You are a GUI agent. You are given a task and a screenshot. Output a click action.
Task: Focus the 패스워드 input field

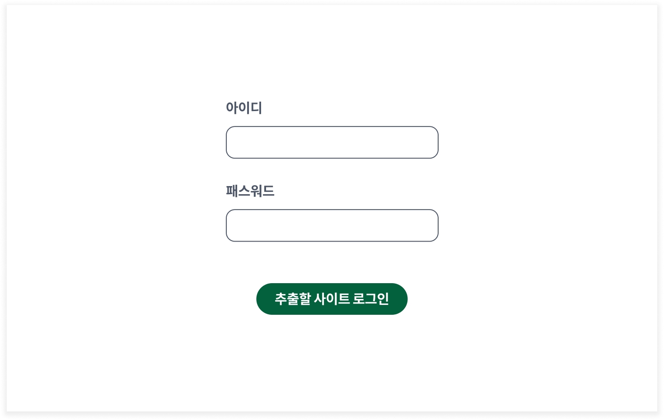[332, 225]
